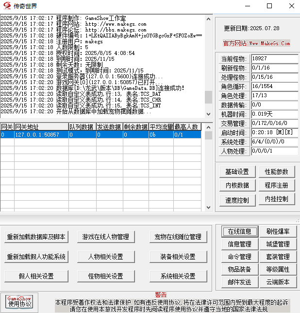Open 速度控制

pos(237,200)
